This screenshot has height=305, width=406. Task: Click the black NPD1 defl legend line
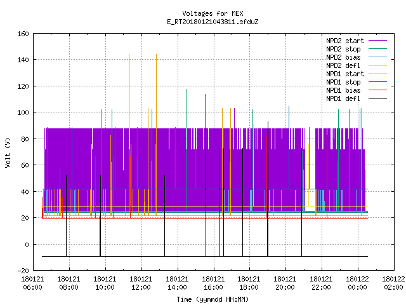[377, 98]
